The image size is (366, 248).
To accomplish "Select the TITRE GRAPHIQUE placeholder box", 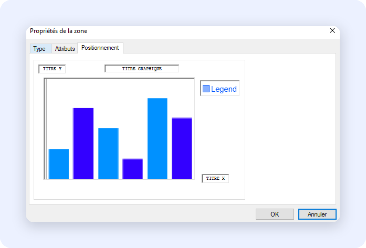I will coord(142,69).
